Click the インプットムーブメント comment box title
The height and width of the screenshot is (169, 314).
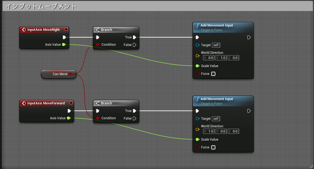41,6
